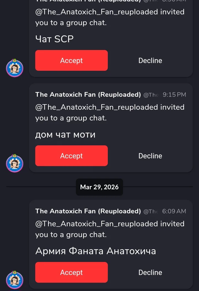Decline the дом чат моти invite

pyautogui.click(x=150, y=156)
